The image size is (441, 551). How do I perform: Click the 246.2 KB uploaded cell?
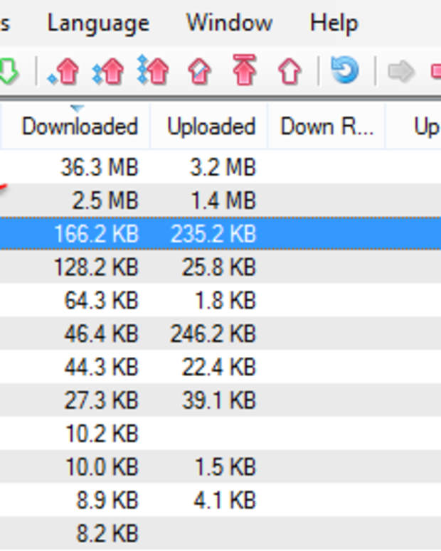(x=213, y=333)
